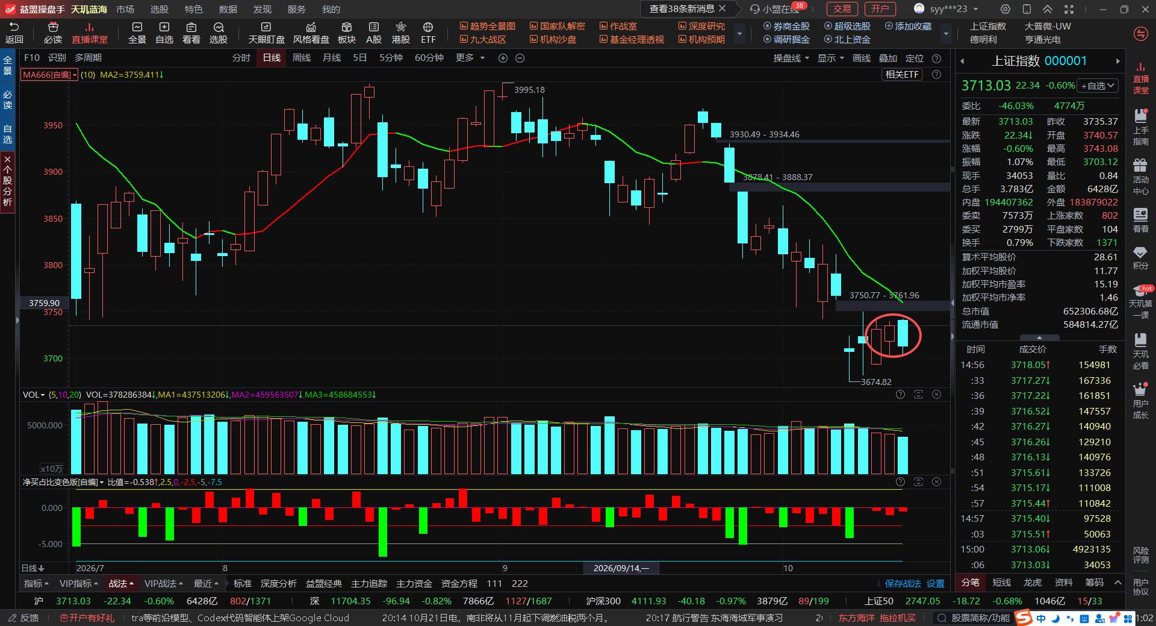Go back with the 返回 icon

point(14,33)
